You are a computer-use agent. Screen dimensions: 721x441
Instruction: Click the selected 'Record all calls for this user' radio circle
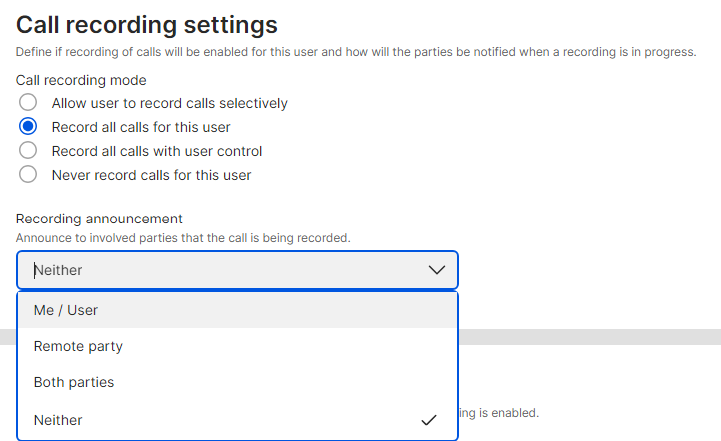tap(29, 127)
